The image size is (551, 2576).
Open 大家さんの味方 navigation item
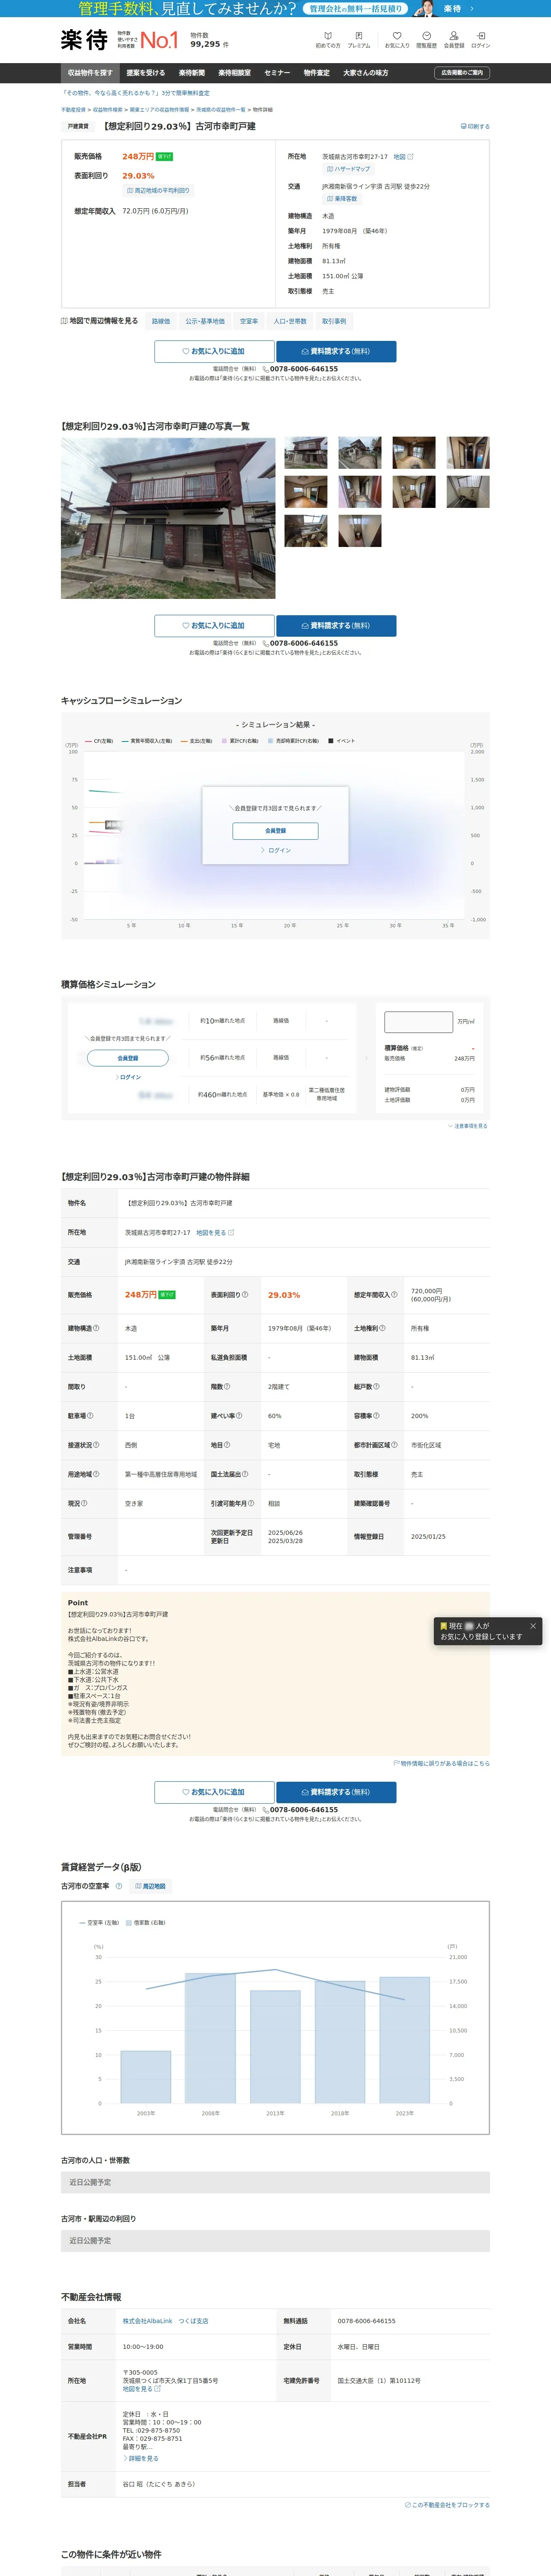(x=366, y=73)
